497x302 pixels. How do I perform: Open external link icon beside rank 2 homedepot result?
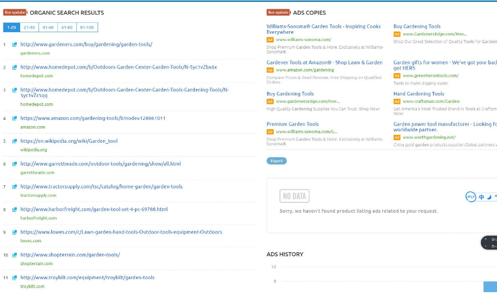point(15,67)
